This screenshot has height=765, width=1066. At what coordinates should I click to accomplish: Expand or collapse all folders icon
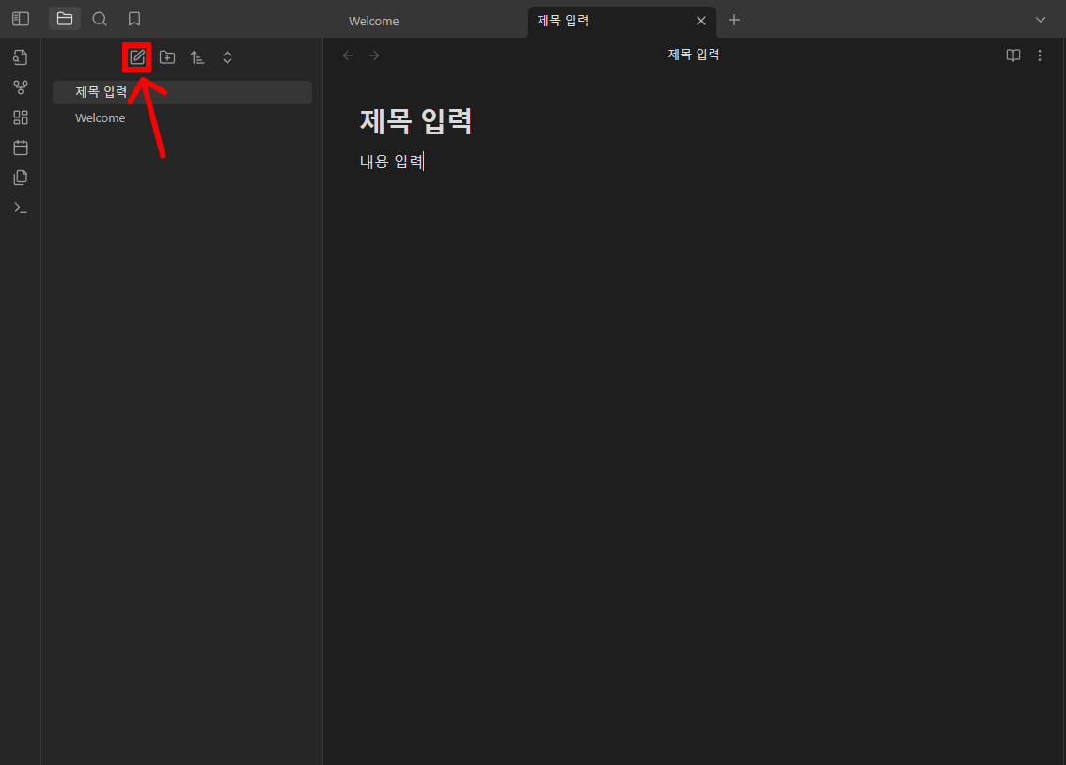click(x=227, y=57)
